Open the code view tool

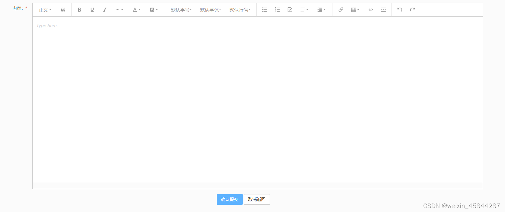point(371,10)
